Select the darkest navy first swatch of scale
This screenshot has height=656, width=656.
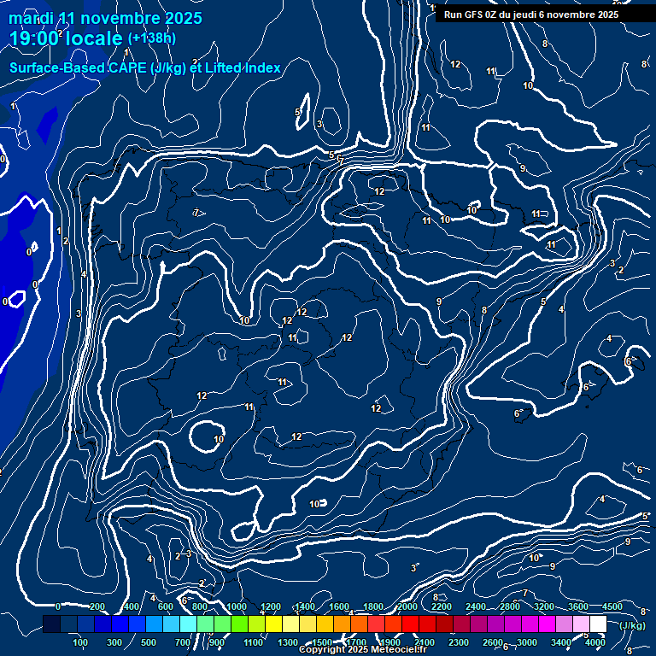pos(51,624)
